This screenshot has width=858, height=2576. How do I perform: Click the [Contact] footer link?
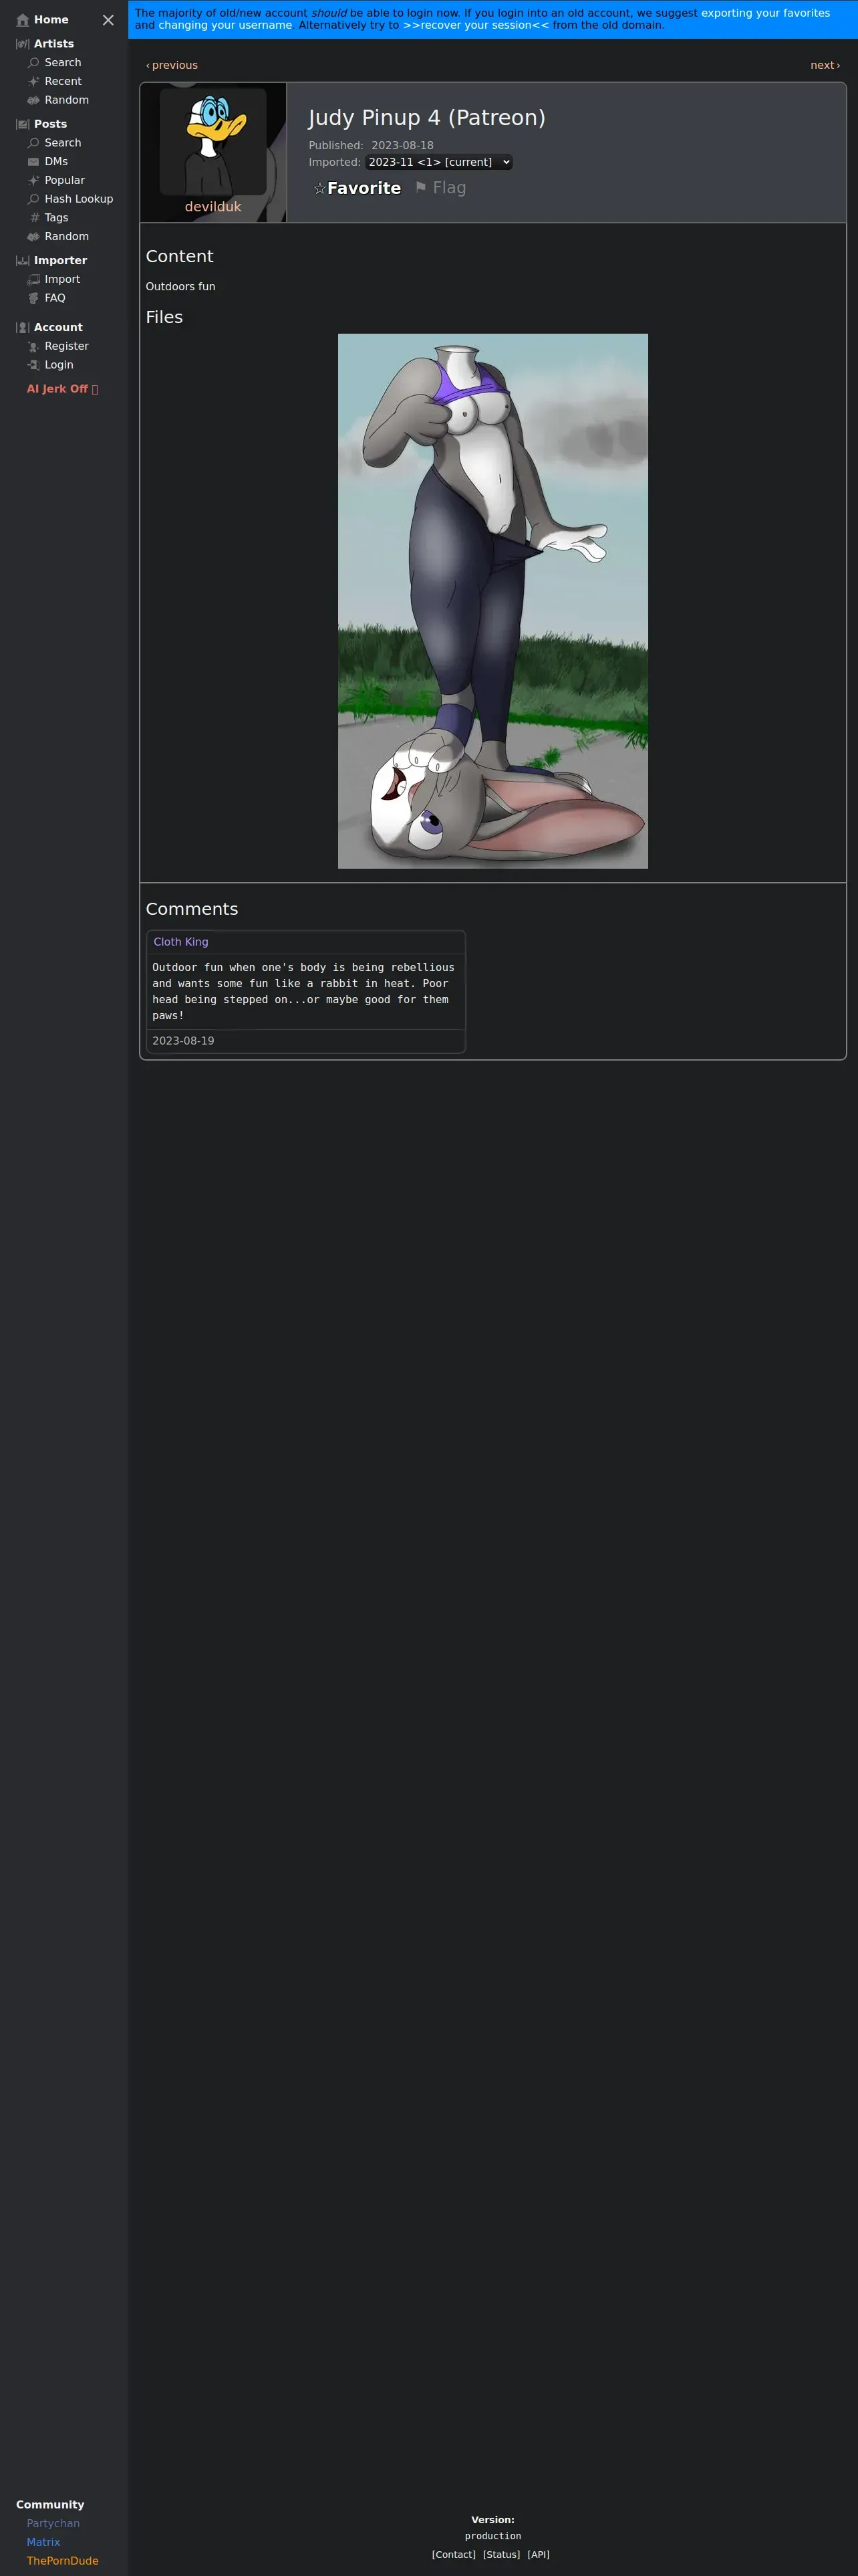tap(454, 2554)
